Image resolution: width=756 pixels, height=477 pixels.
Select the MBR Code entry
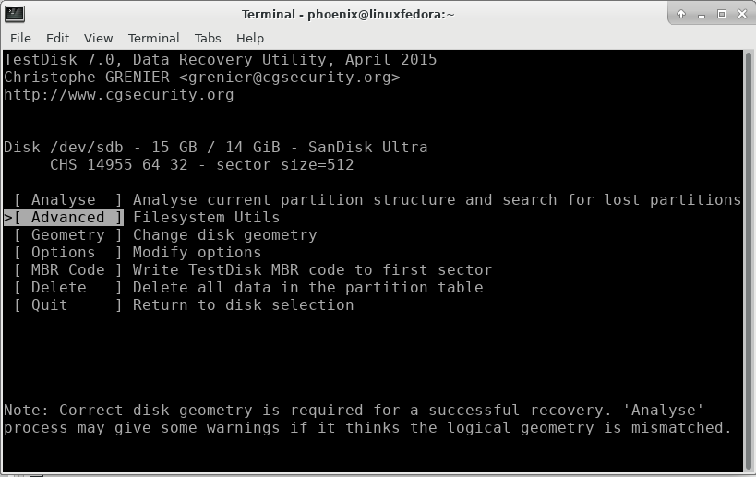click(x=68, y=269)
